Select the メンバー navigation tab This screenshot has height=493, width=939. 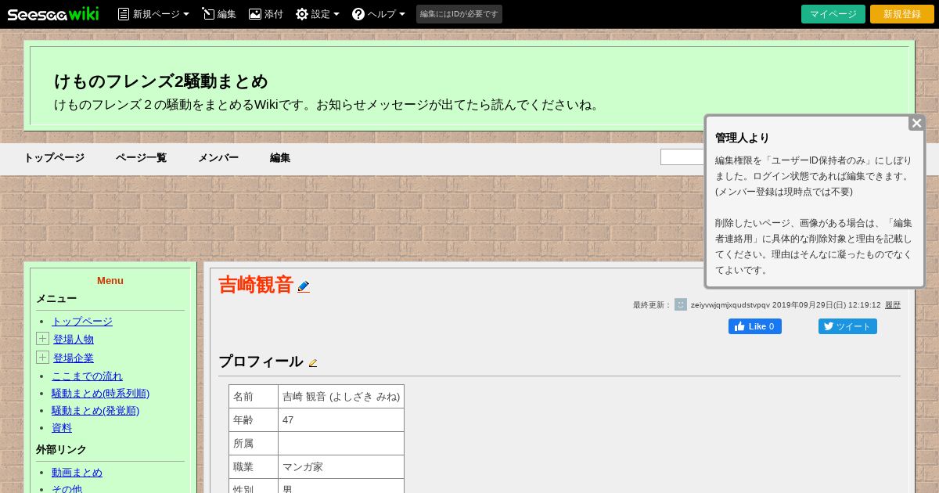click(x=218, y=157)
